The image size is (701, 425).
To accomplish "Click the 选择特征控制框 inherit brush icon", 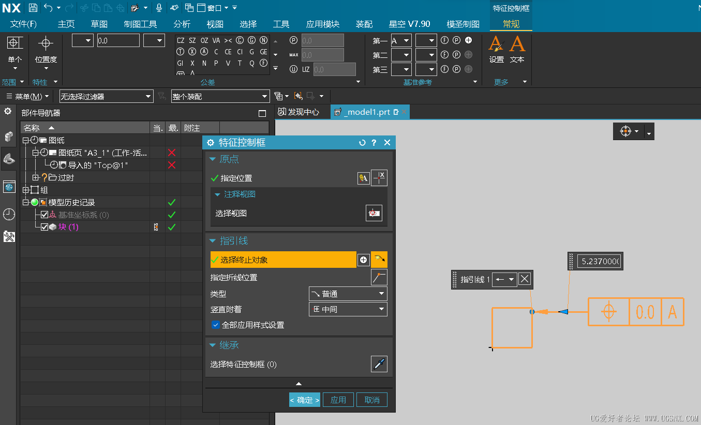I will pyautogui.click(x=379, y=364).
